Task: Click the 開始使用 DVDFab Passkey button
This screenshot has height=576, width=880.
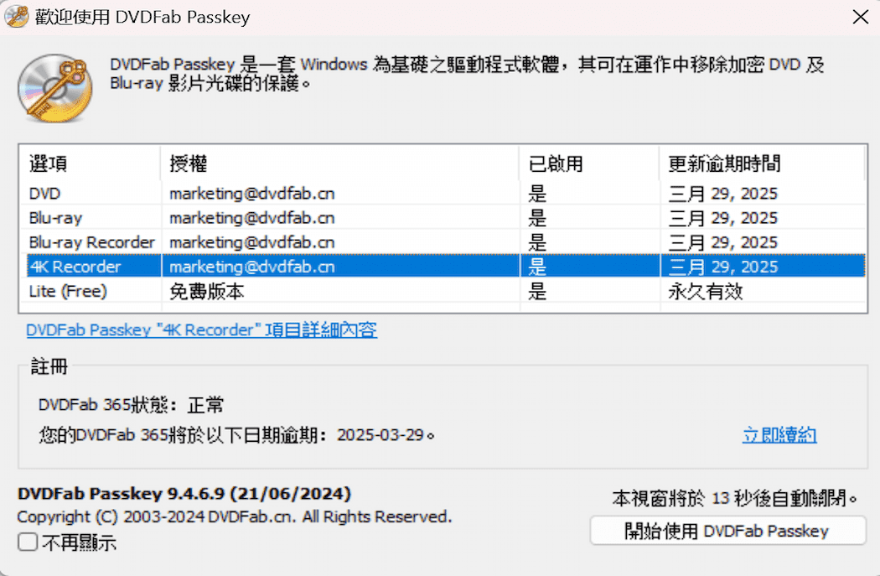Action: 727,531
